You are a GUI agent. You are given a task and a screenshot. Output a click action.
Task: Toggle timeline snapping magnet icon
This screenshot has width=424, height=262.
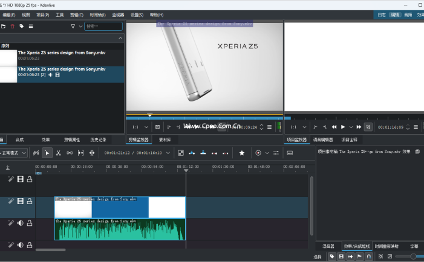pos(369,257)
